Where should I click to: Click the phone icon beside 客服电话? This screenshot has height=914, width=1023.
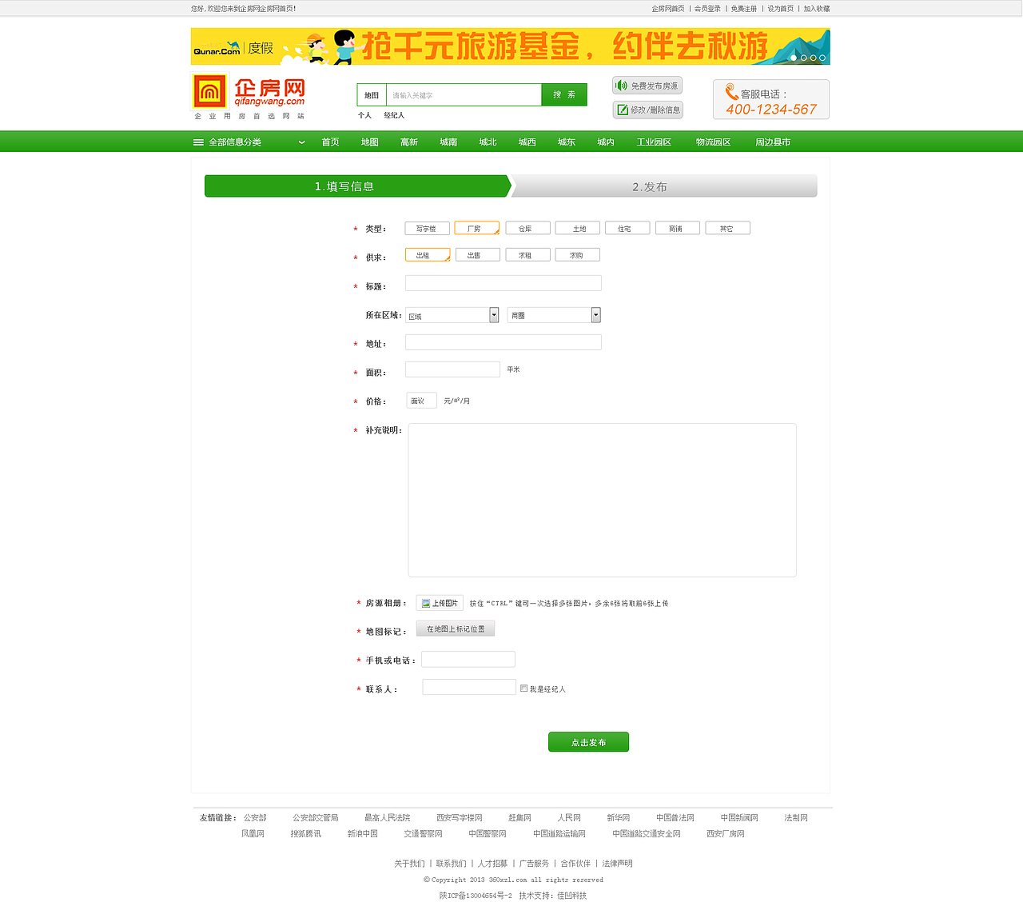(x=731, y=92)
